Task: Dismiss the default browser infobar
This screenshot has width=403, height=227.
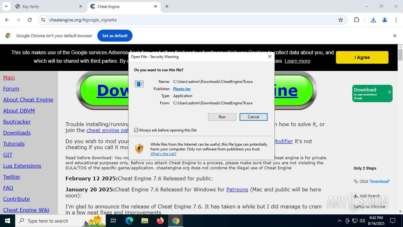Action: pos(394,36)
